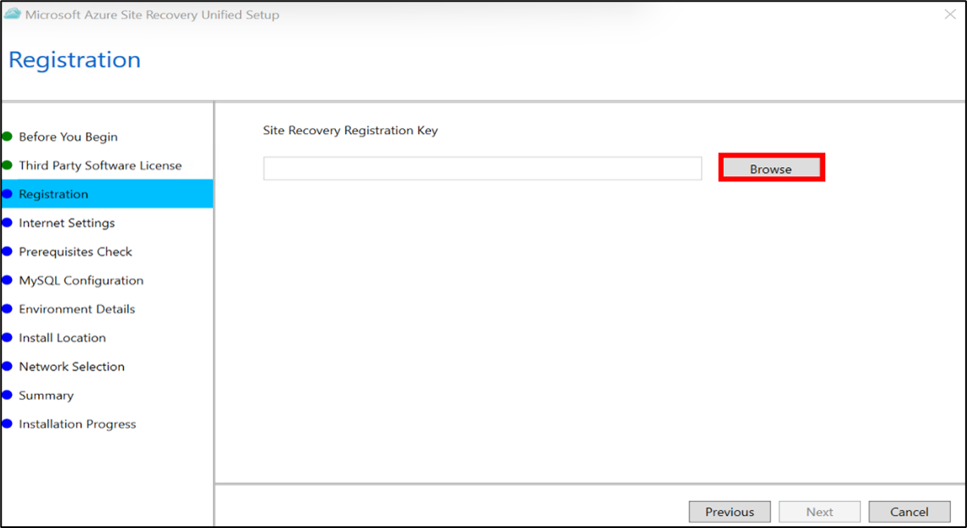Click the grayed-out Next button
The width and height of the screenshot is (967, 528).
[819, 511]
